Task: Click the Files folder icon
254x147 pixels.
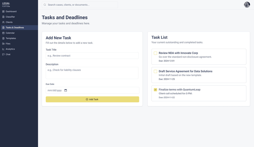Action: (x=3, y=44)
